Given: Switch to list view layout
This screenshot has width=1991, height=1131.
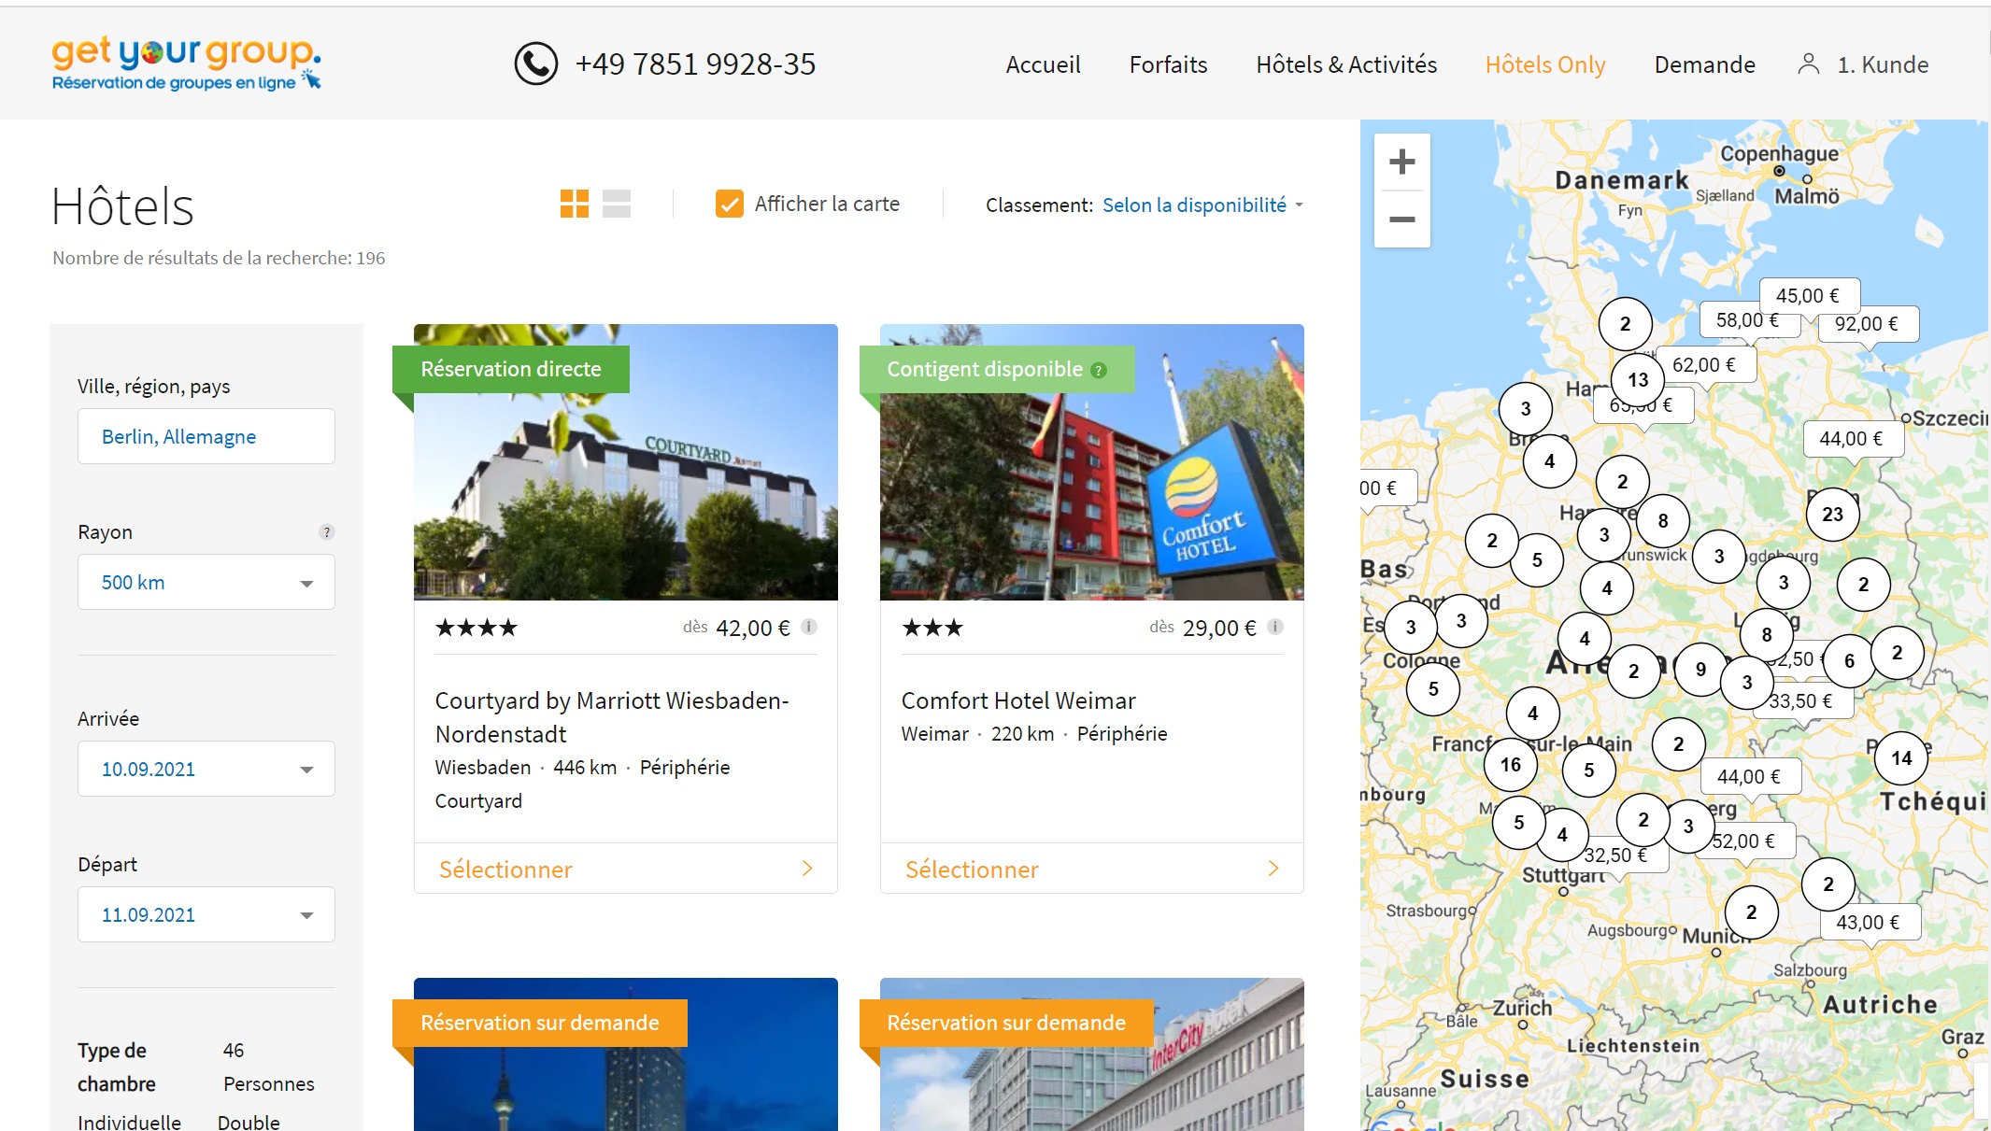Looking at the screenshot, I should pyautogui.click(x=617, y=204).
